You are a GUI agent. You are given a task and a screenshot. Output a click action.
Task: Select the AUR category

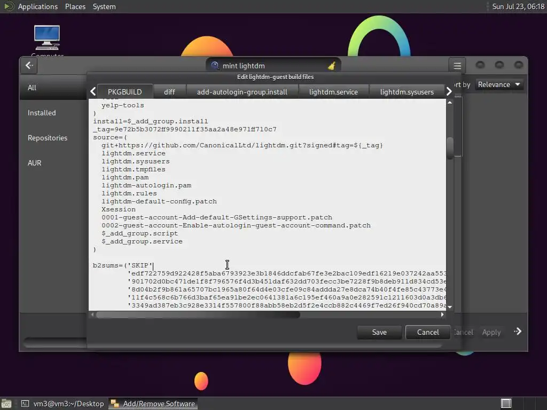(x=53, y=163)
